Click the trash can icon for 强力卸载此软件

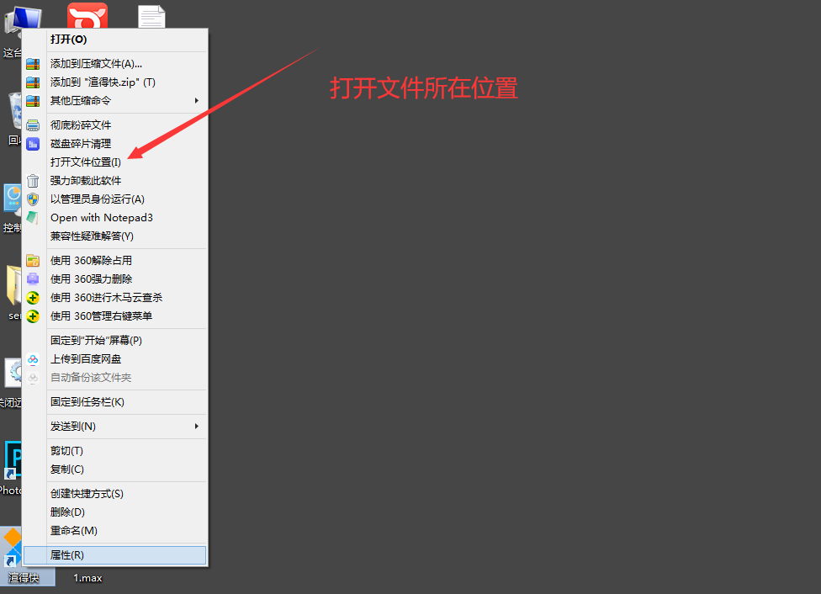(33, 181)
